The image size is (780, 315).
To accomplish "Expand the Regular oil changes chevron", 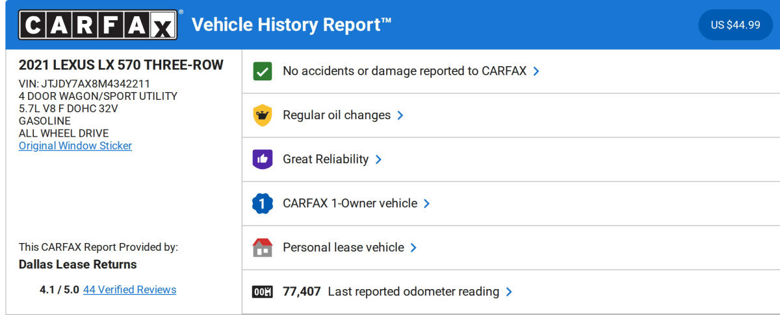I will (400, 115).
